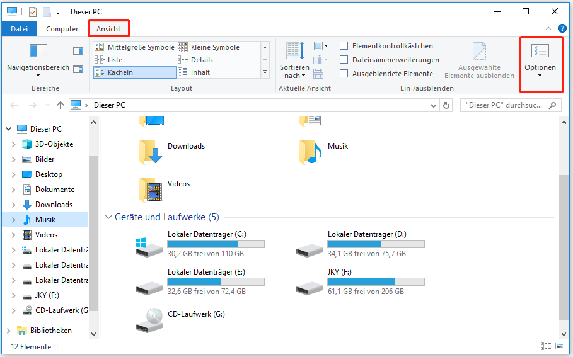Image resolution: width=573 pixels, height=357 pixels.
Task: Collapse the Dieser PC tree node
Action: pyautogui.click(x=8, y=129)
